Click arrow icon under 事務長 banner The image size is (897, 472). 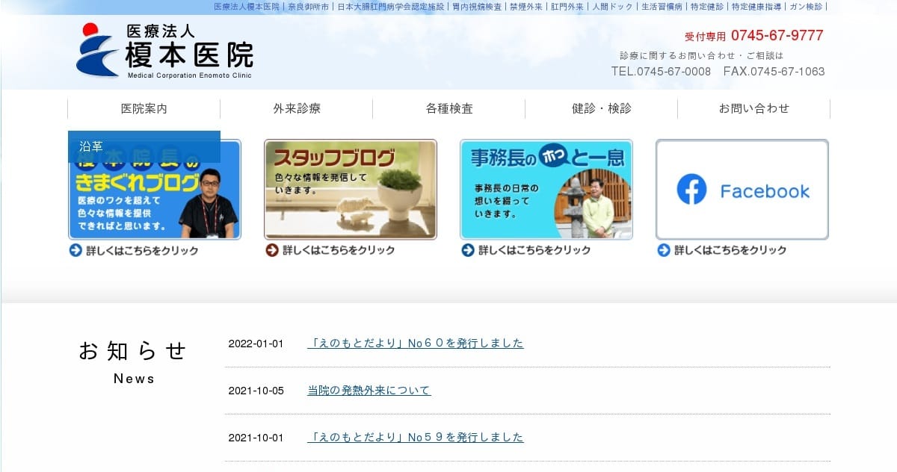(468, 250)
